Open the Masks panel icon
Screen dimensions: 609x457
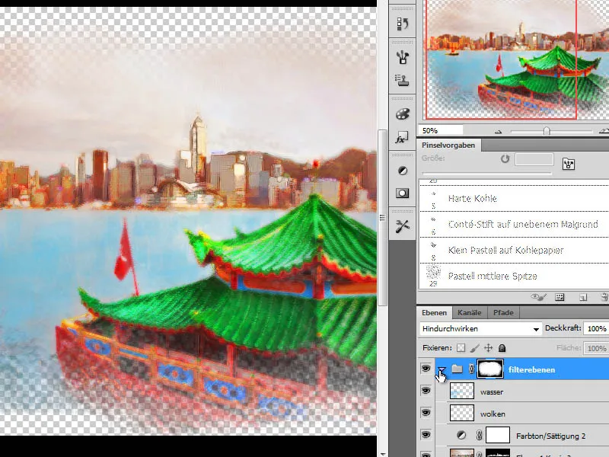coord(403,193)
